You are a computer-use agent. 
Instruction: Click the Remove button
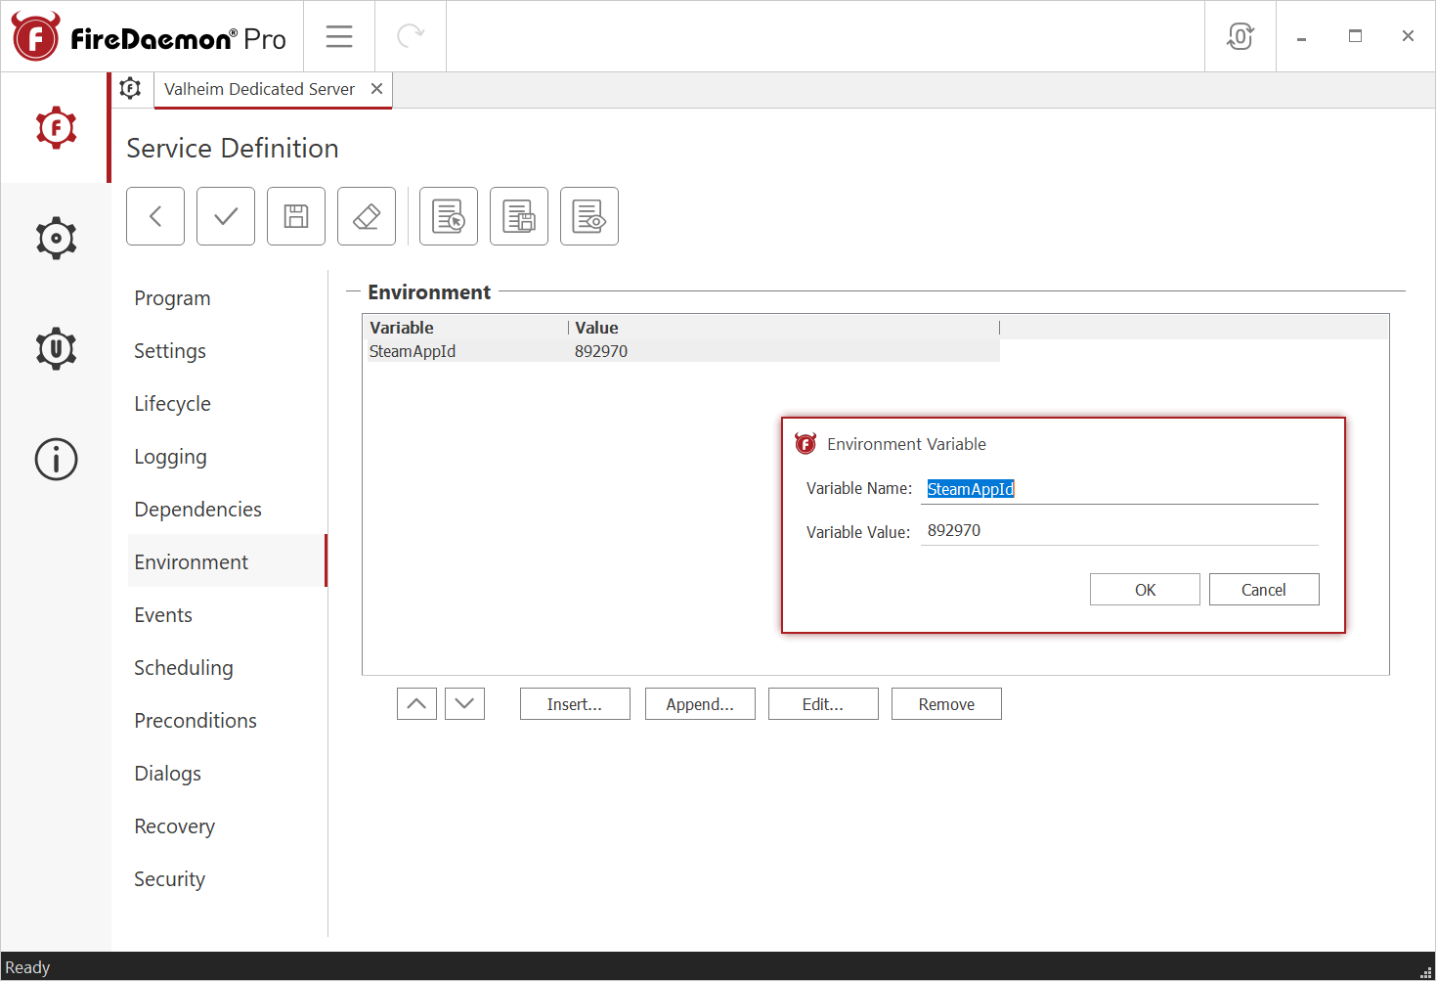tap(946, 704)
